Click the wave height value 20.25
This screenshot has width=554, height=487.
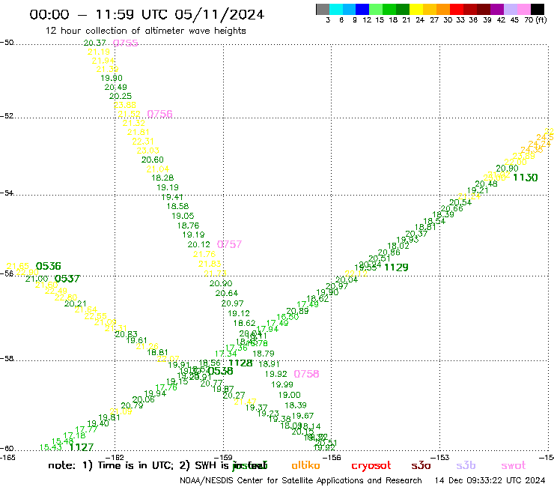[x=121, y=96]
